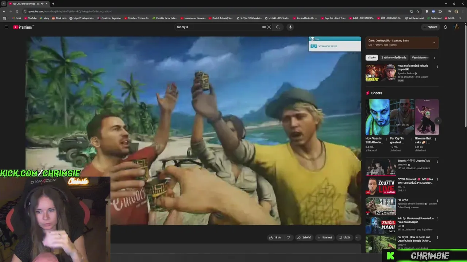The image size is (467, 262).
Task: Open Zeu7TV live stream thumbnail
Action: pyautogui.click(x=381, y=186)
